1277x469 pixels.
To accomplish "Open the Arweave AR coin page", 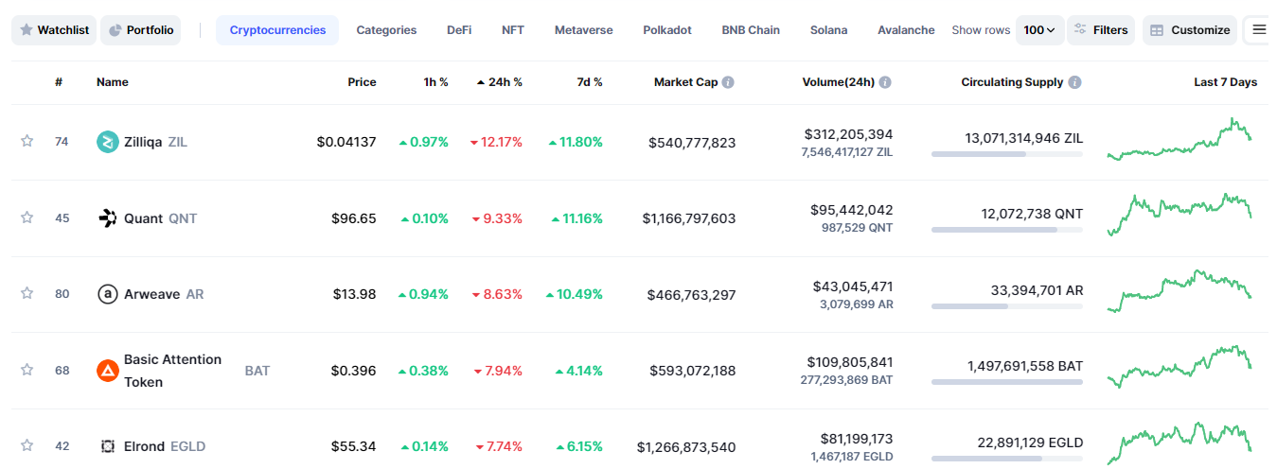I will tap(164, 294).
